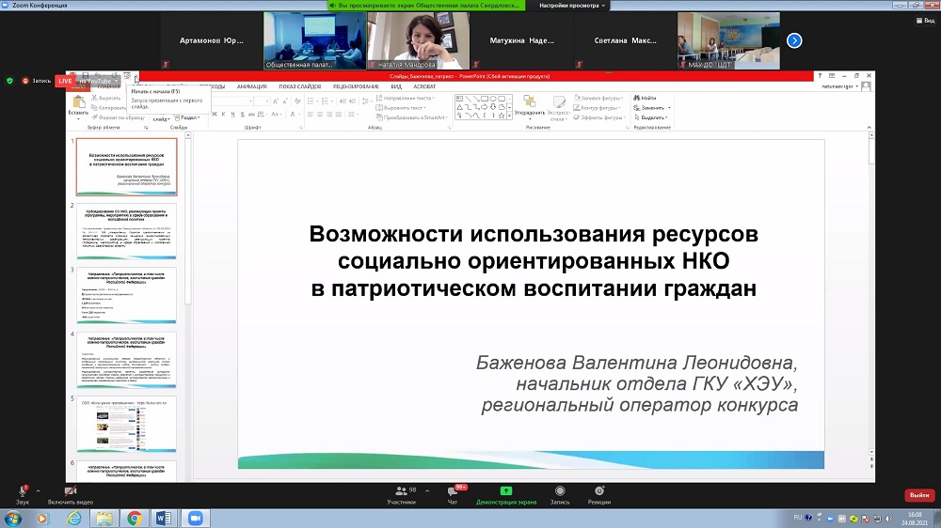Open the Zoom chat panel (Чат)
This screenshot has width=941, height=528.
(453, 494)
